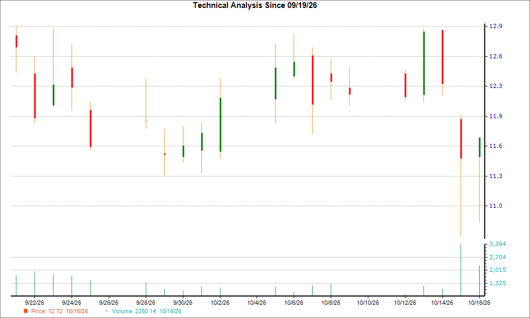Click the 10/2/26 date label
Viewport: 530px width, 318px height.
tap(220, 303)
